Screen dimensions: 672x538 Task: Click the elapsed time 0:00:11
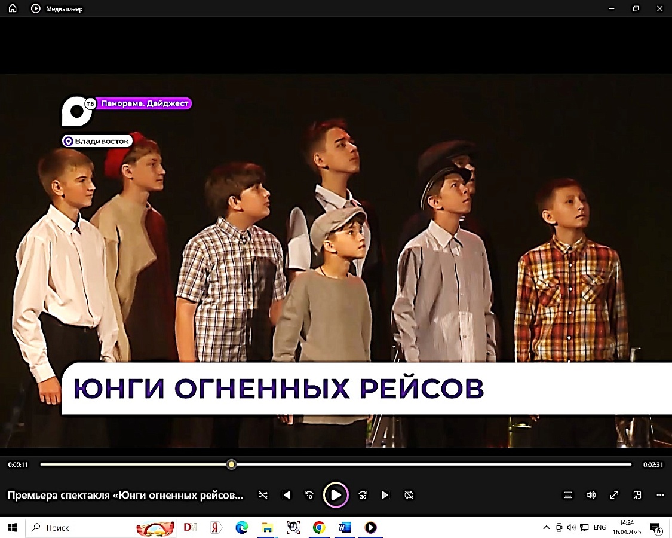coord(18,464)
